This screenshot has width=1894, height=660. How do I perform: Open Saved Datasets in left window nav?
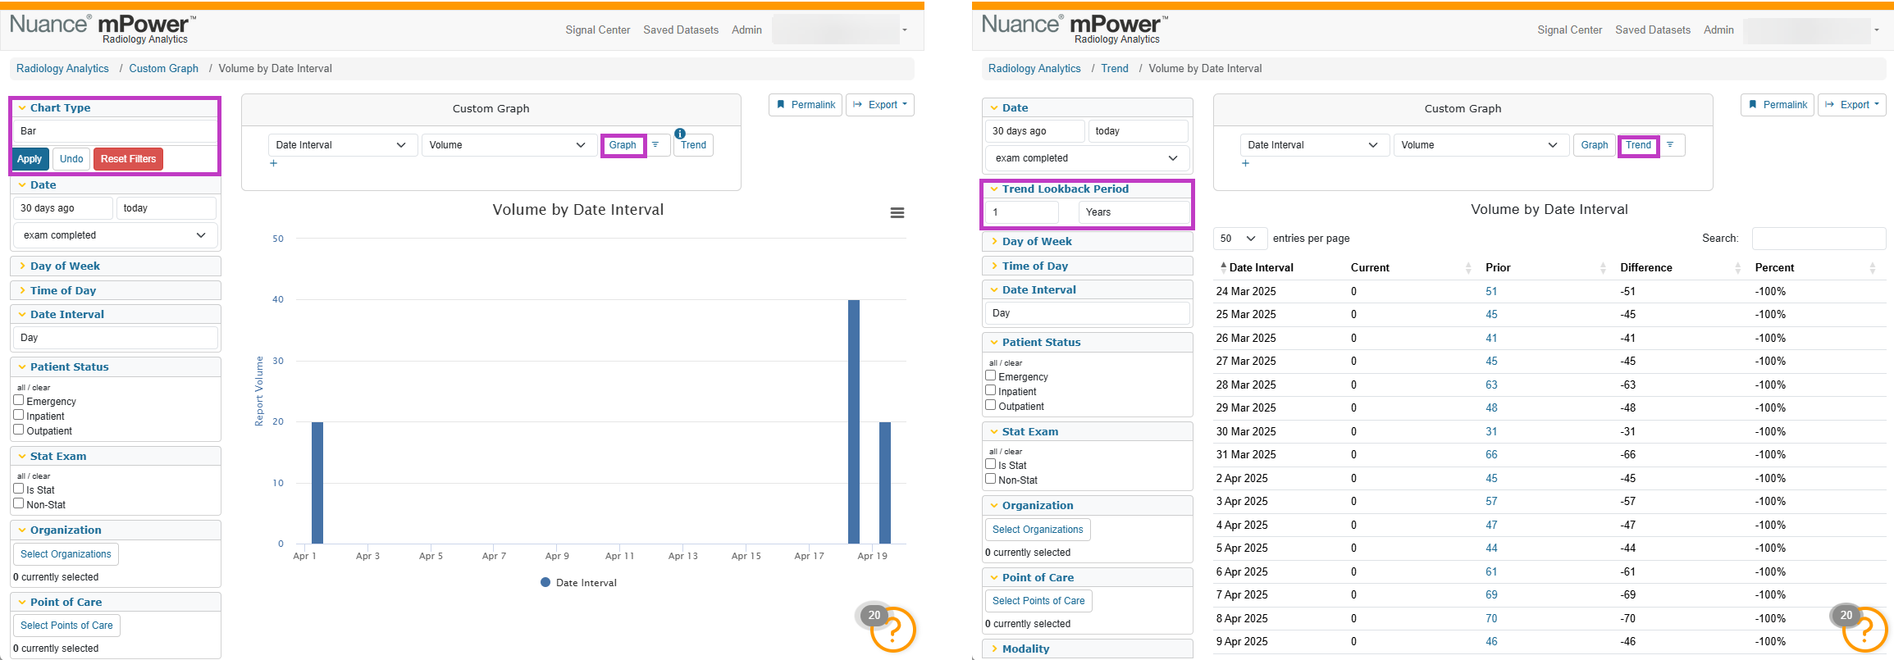[681, 30]
